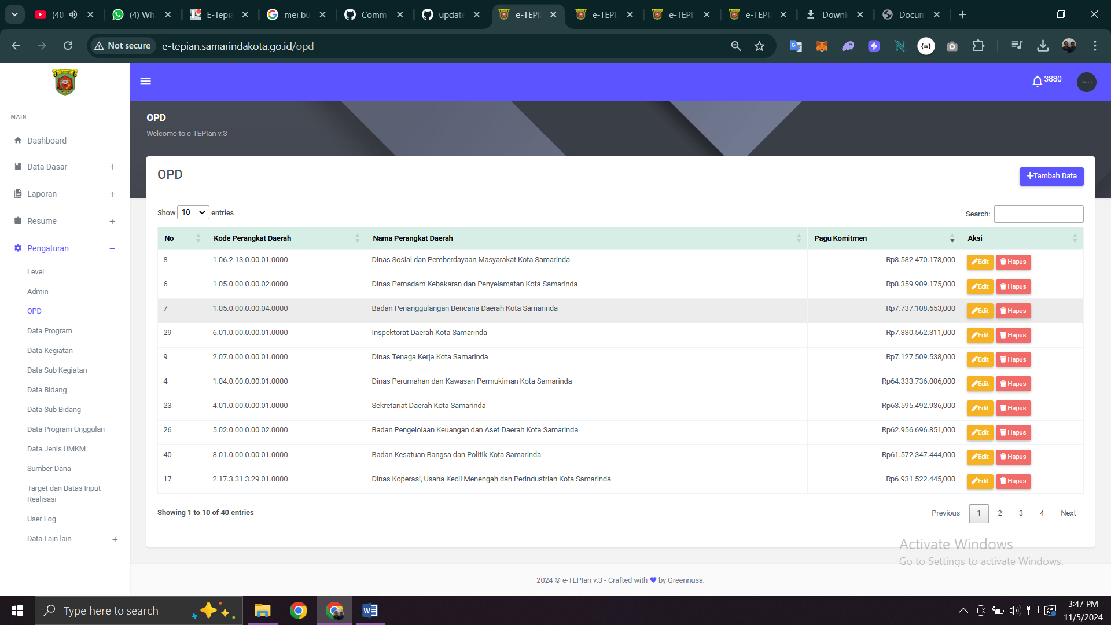The image size is (1111, 625).
Task: Click the user avatar in header
Action: coord(1086,82)
